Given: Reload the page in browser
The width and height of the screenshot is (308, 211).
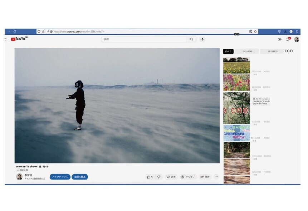Looking at the screenshot, I should pos(15,31).
